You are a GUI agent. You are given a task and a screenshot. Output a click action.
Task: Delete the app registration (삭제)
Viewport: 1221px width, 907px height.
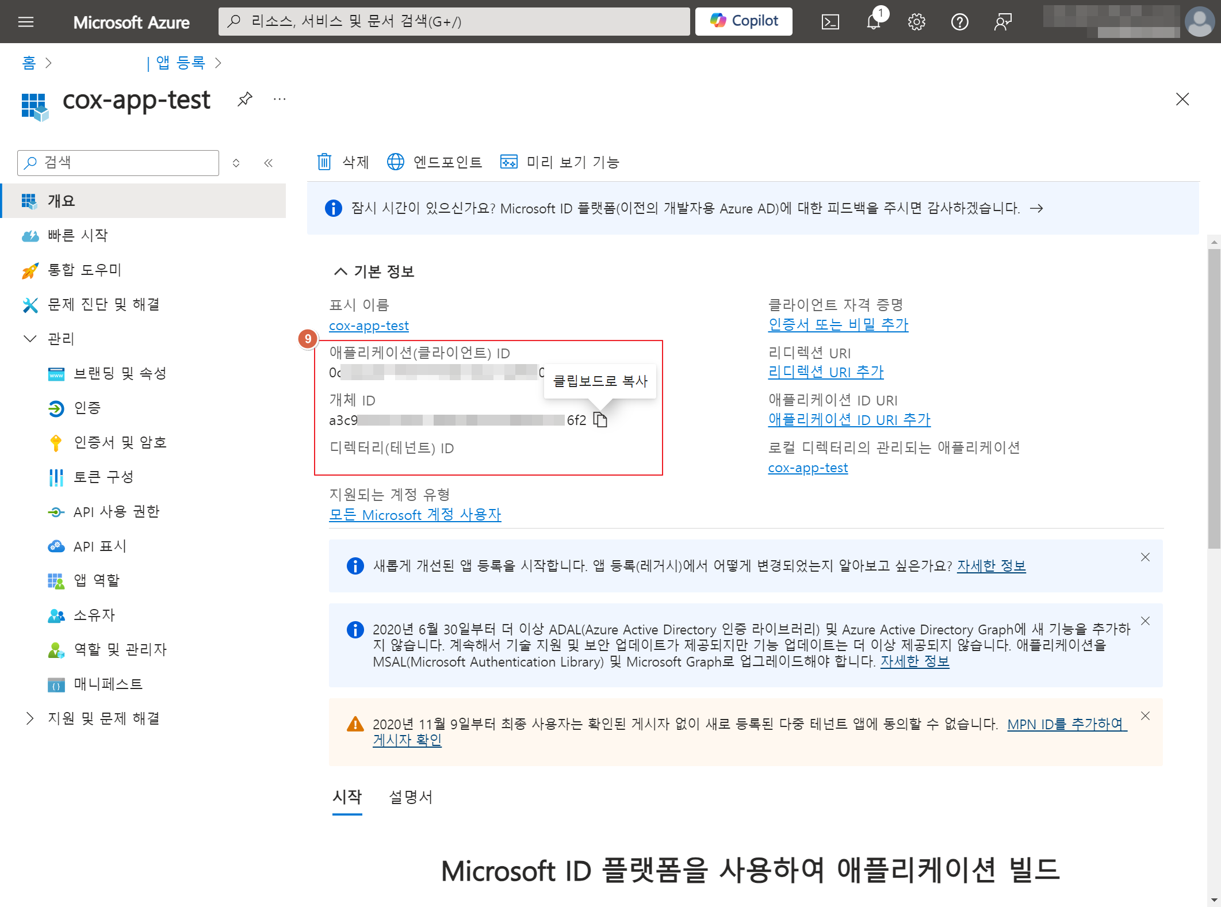tap(343, 162)
